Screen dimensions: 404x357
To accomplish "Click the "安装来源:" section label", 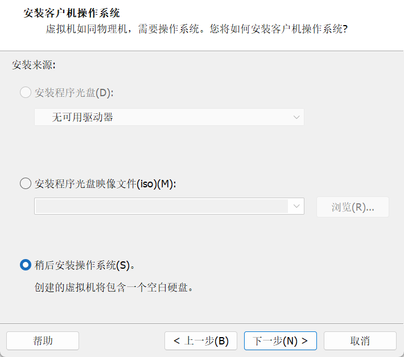I will pos(34,65).
